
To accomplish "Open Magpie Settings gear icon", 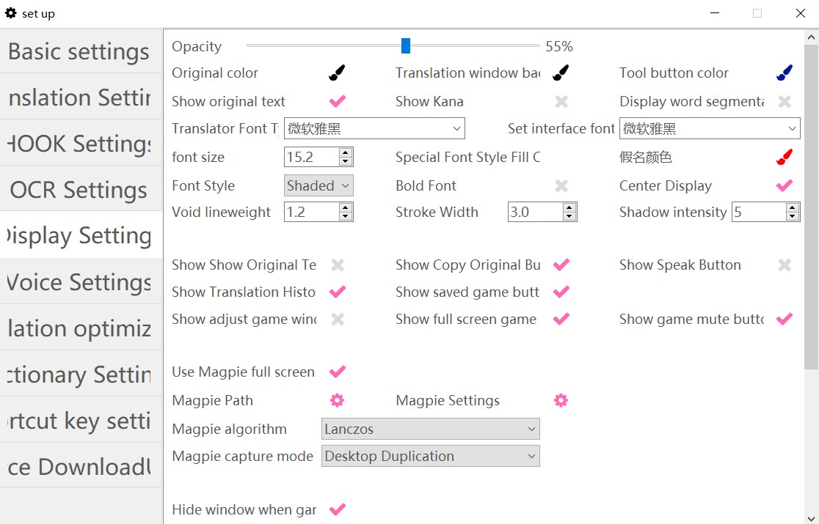I will point(561,400).
